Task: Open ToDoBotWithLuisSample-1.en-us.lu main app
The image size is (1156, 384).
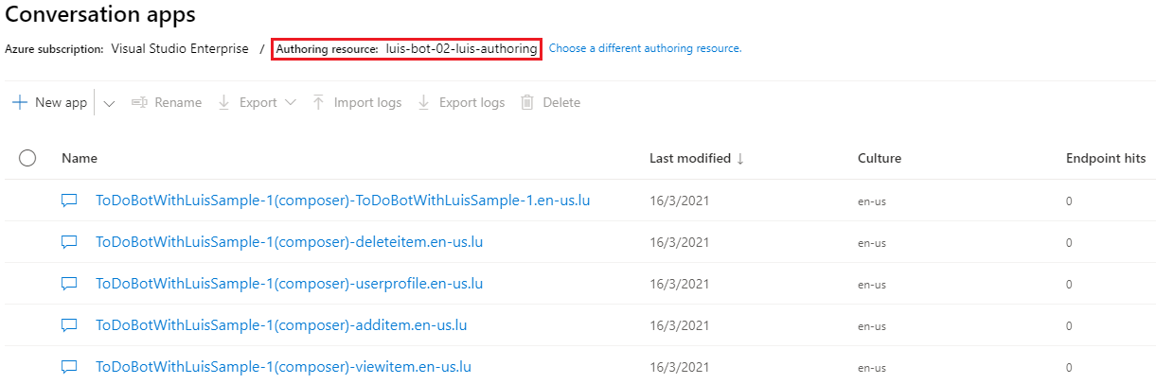Action: [343, 201]
